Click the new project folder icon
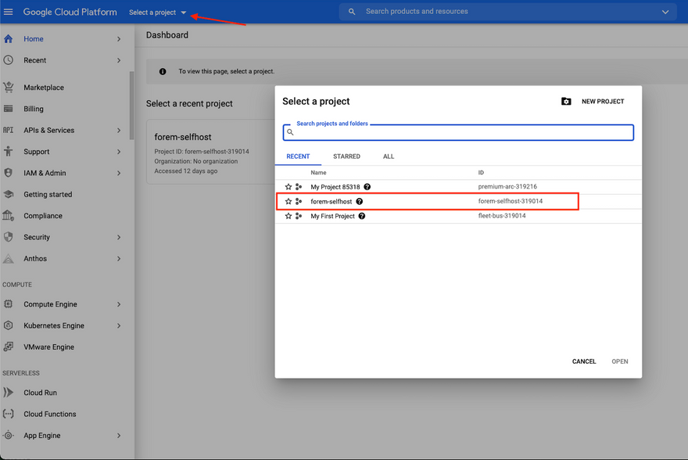The image size is (688, 460). click(x=566, y=102)
